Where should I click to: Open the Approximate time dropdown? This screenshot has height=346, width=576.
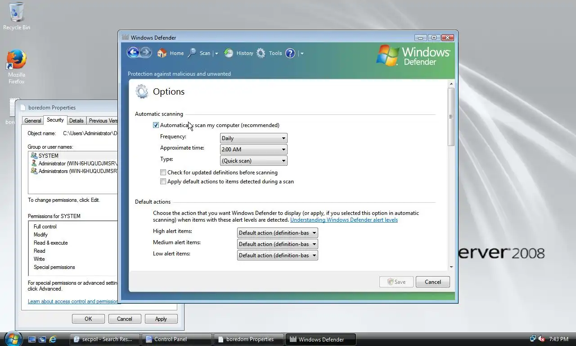point(253,150)
